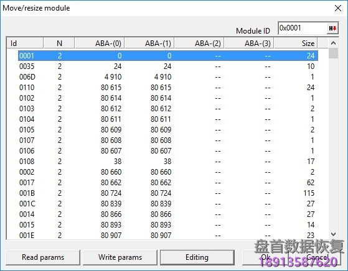Select the row with Id 006D
Screen dimensions: 348x271
168,77
